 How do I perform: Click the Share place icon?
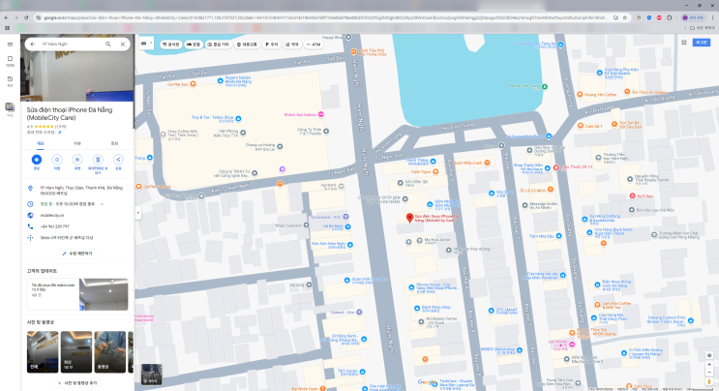[118, 160]
